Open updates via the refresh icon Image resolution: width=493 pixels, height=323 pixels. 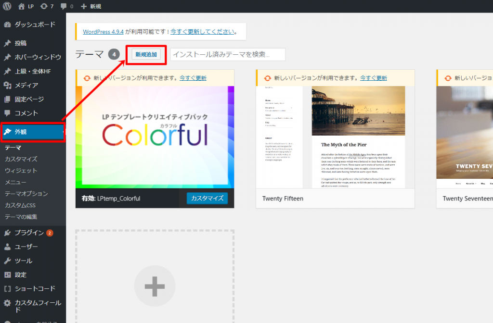(x=44, y=6)
